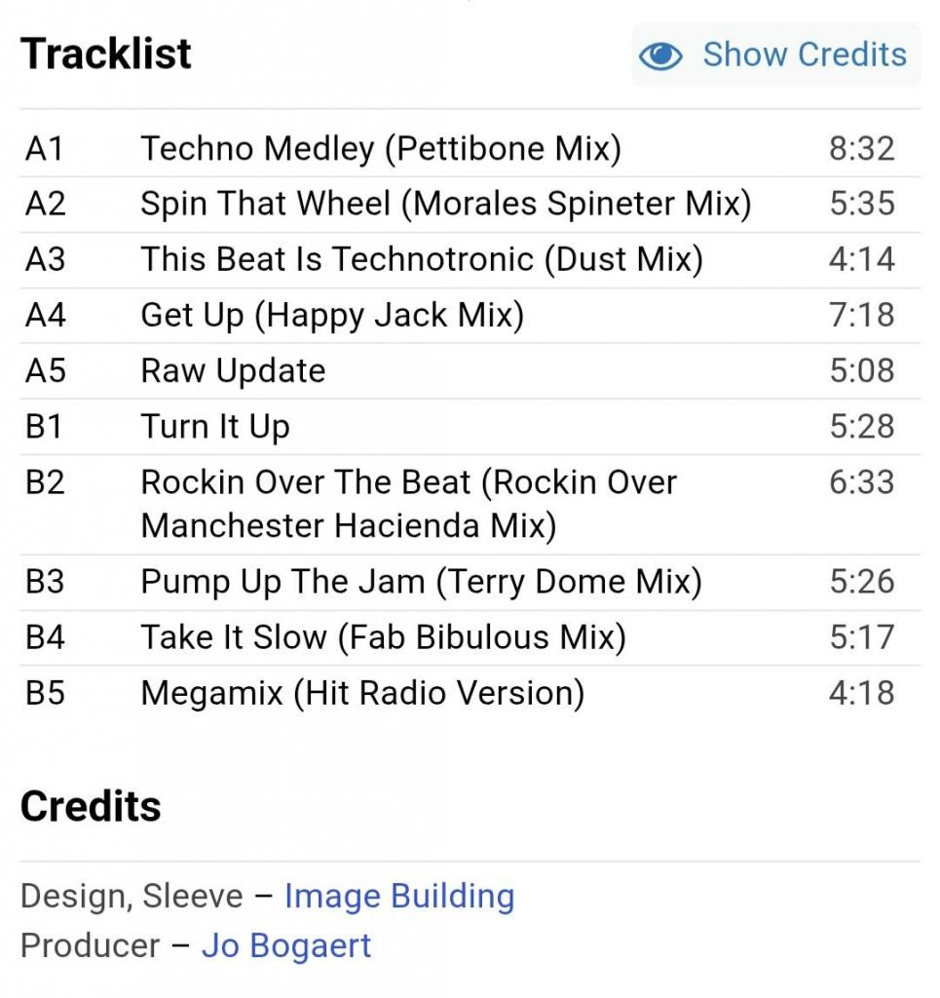This screenshot has width=940, height=998.
Task: Click the Credits section heading
Action: pyautogui.click(x=91, y=807)
